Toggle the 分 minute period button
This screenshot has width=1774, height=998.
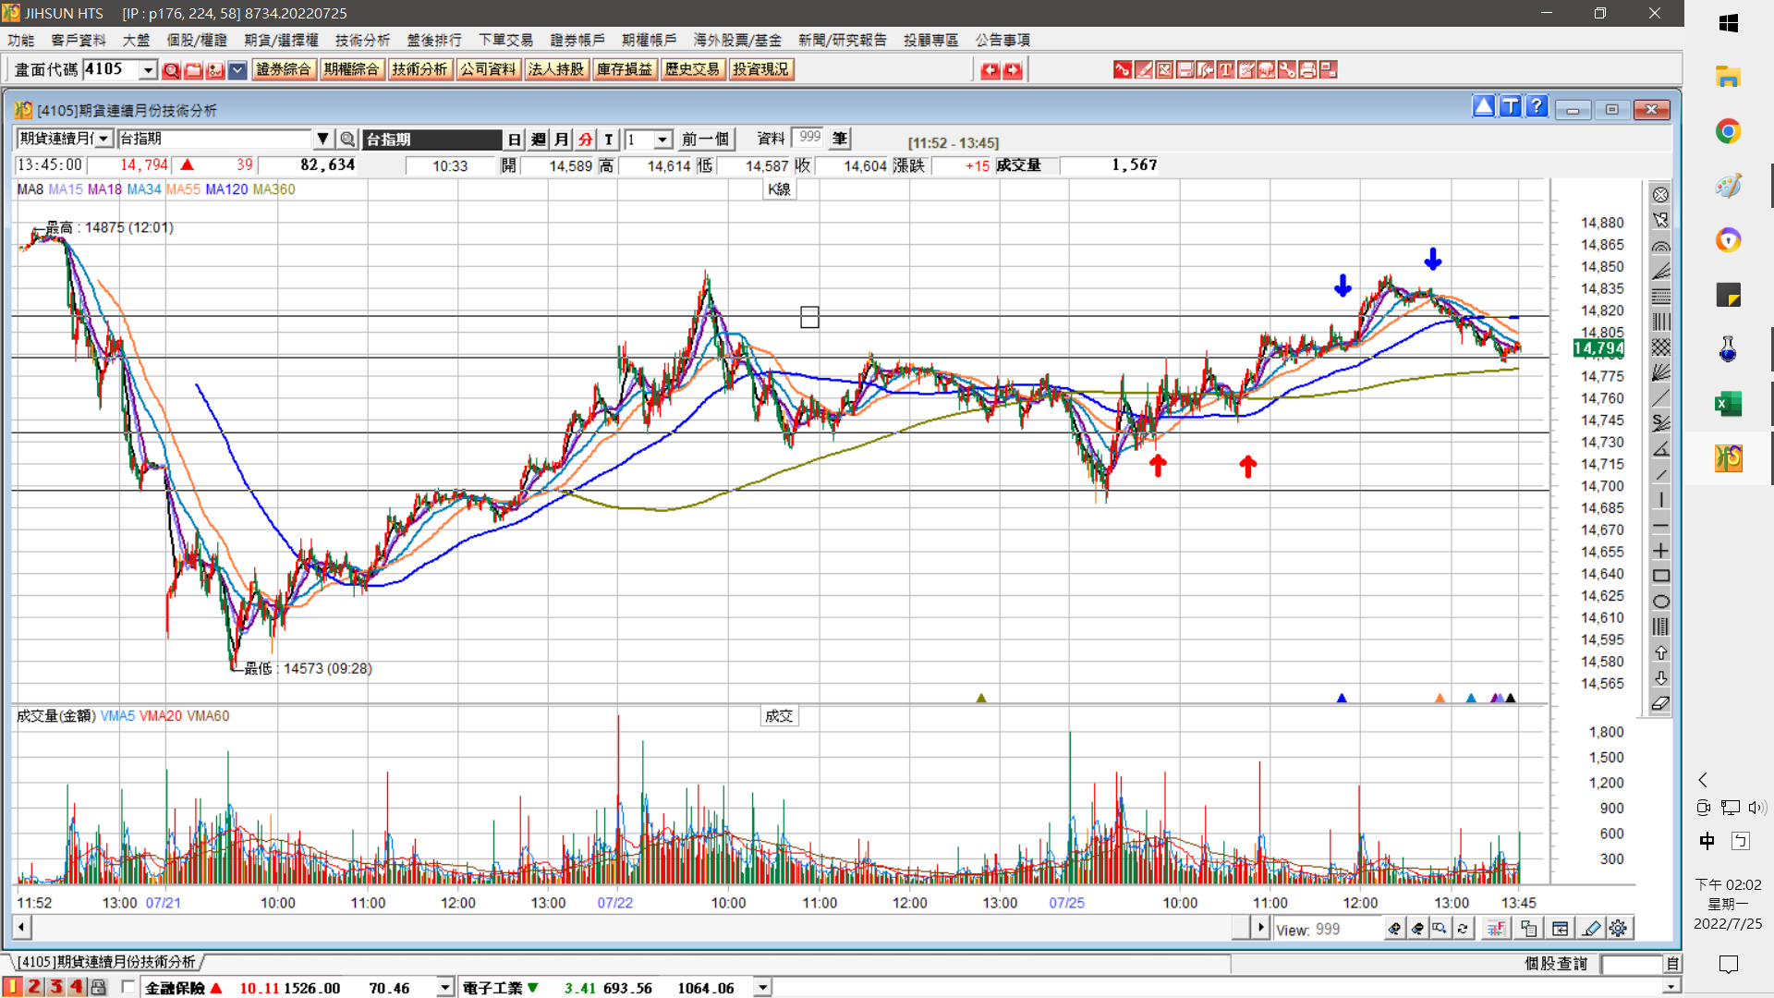(585, 140)
